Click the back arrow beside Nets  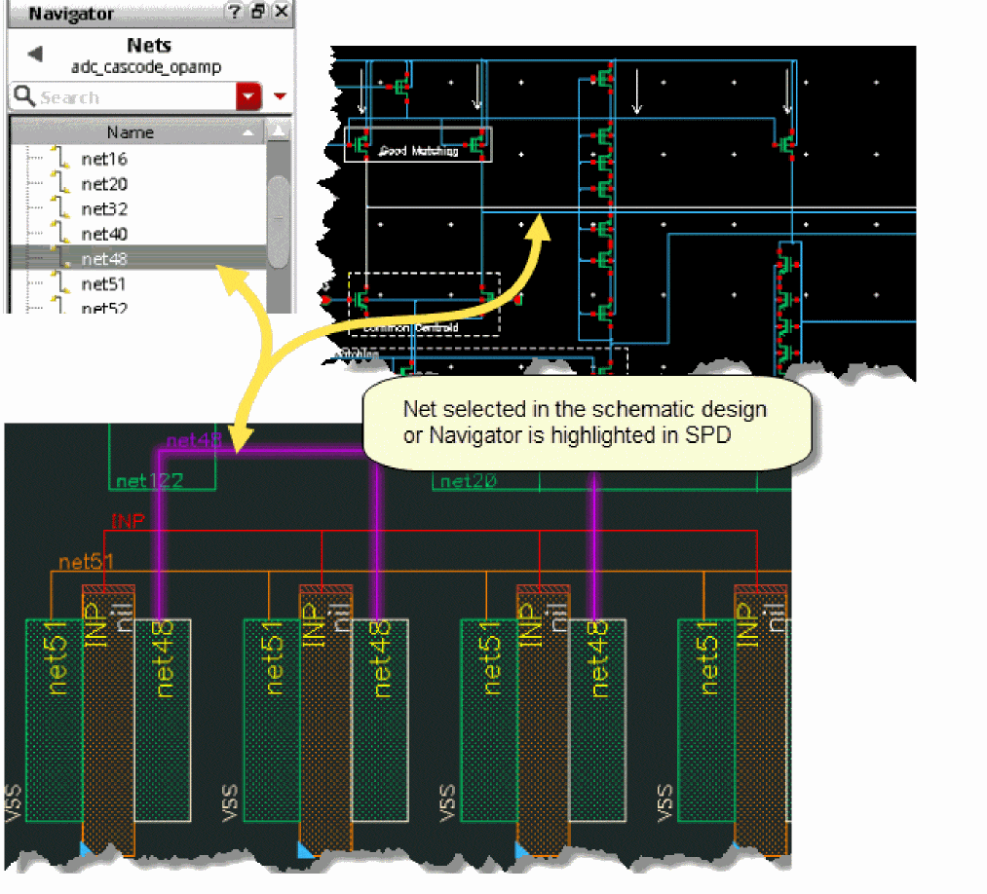pyautogui.click(x=36, y=55)
